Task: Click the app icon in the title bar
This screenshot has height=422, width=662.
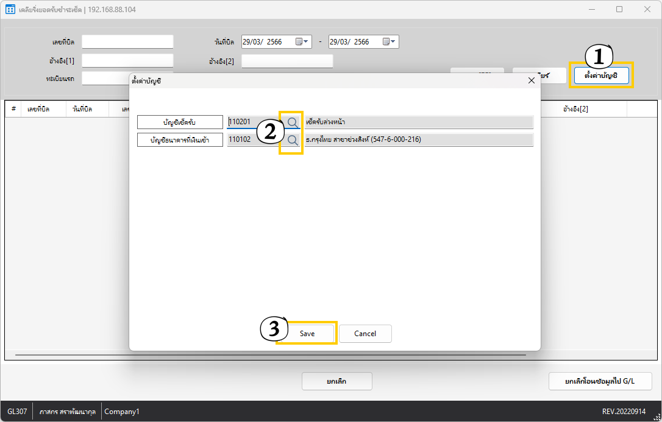Action: point(10,9)
